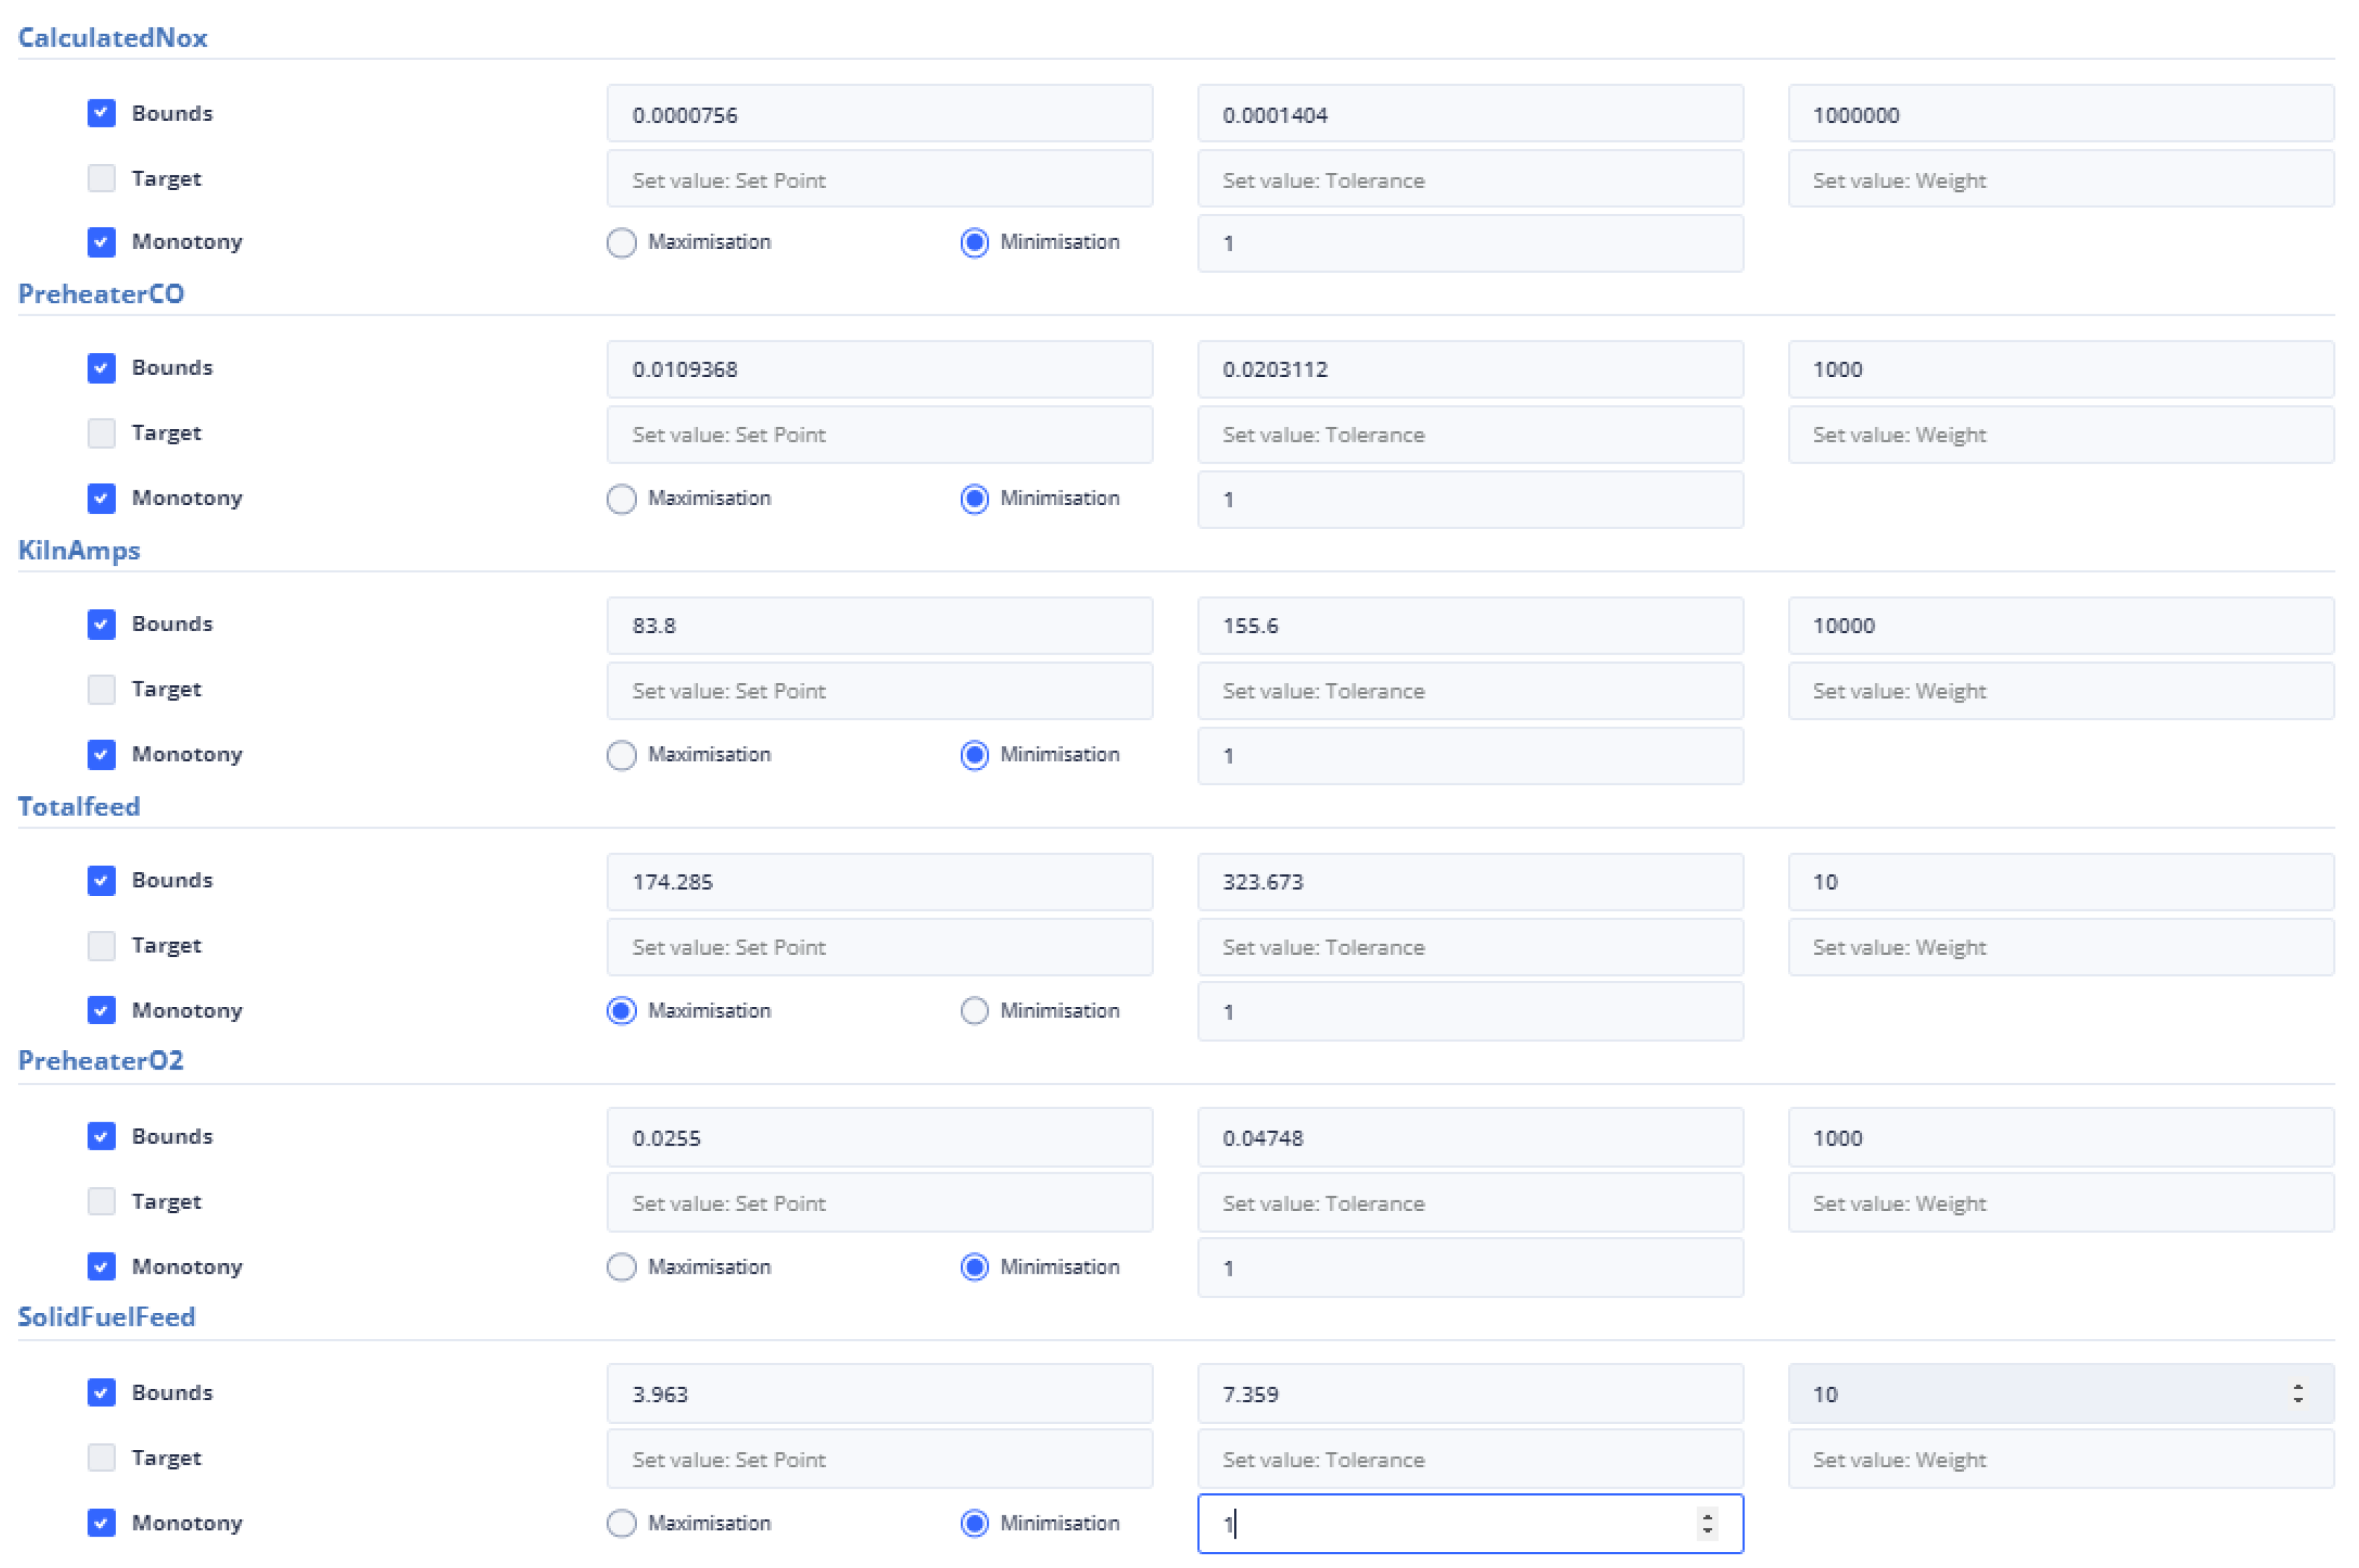Screen dimensions: 2359x1568
Task: Choose Minimisation for Totalfeed monotony
Action: coord(973,1011)
